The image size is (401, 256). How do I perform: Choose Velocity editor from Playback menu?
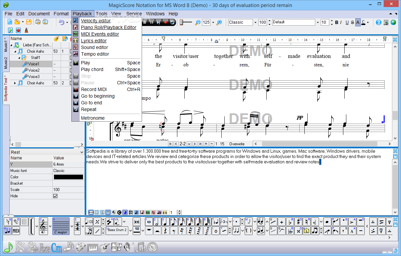96,21
